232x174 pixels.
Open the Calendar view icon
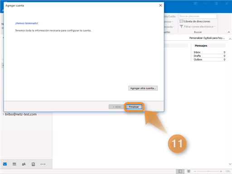14,164
